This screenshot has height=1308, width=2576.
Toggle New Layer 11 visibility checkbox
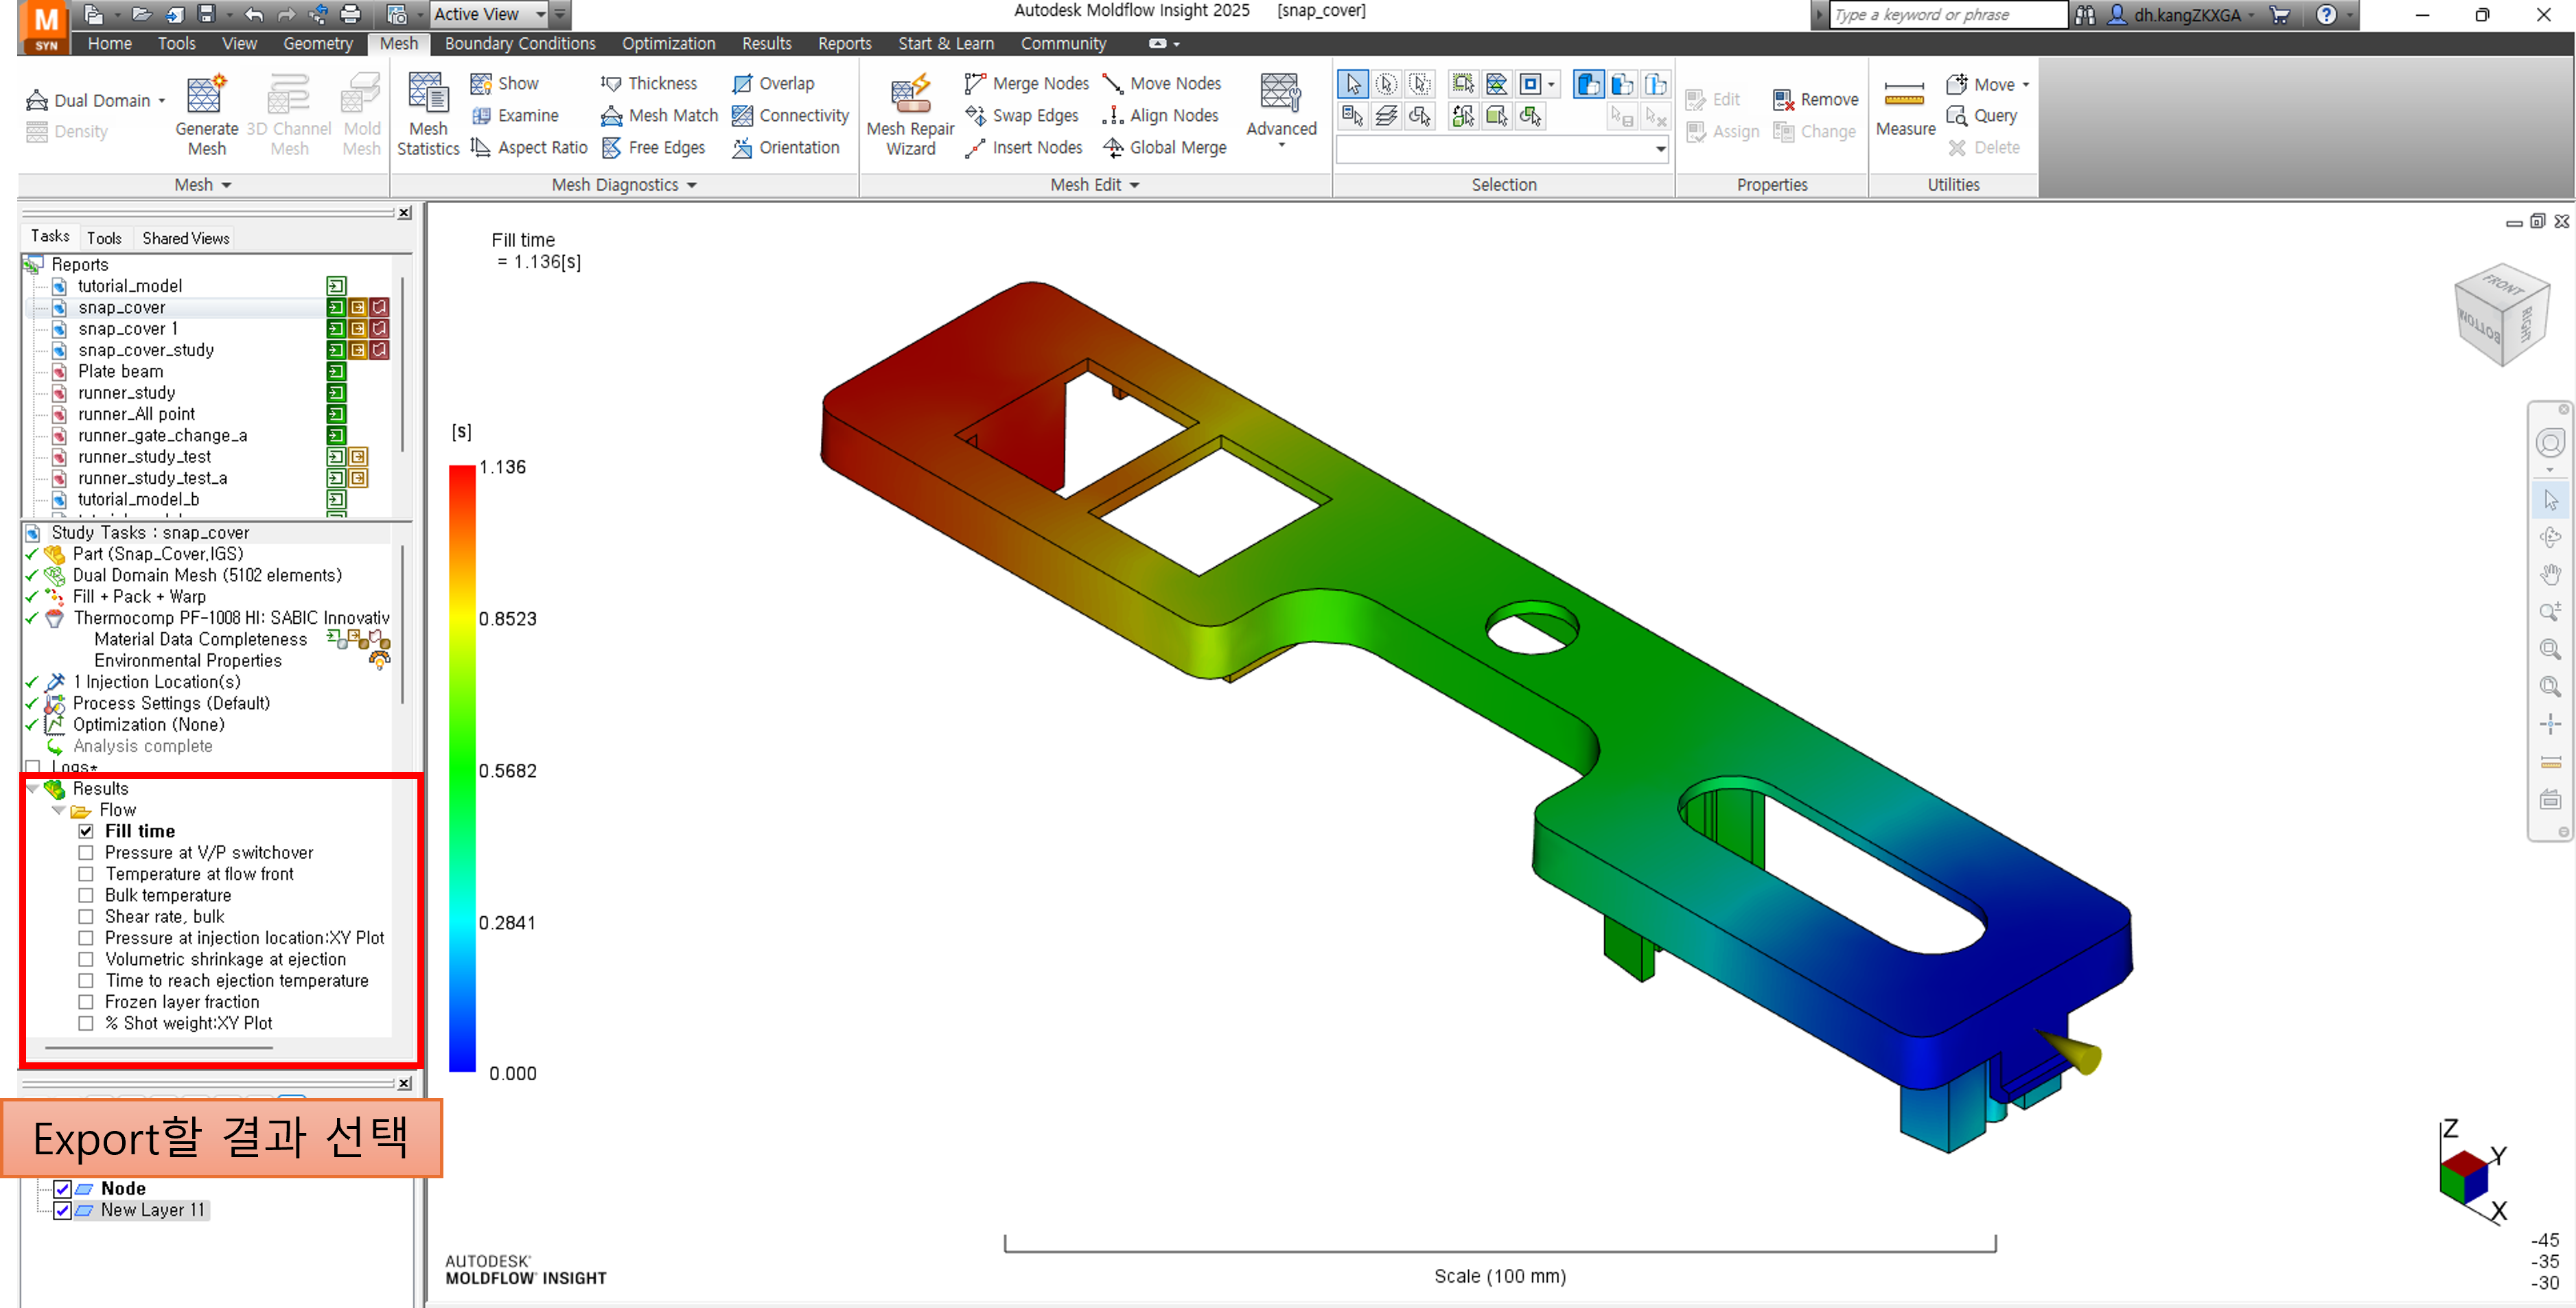[62, 1210]
